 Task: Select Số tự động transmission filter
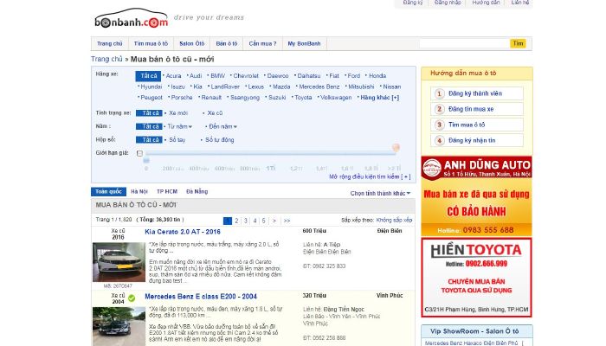pyautogui.click(x=220, y=140)
